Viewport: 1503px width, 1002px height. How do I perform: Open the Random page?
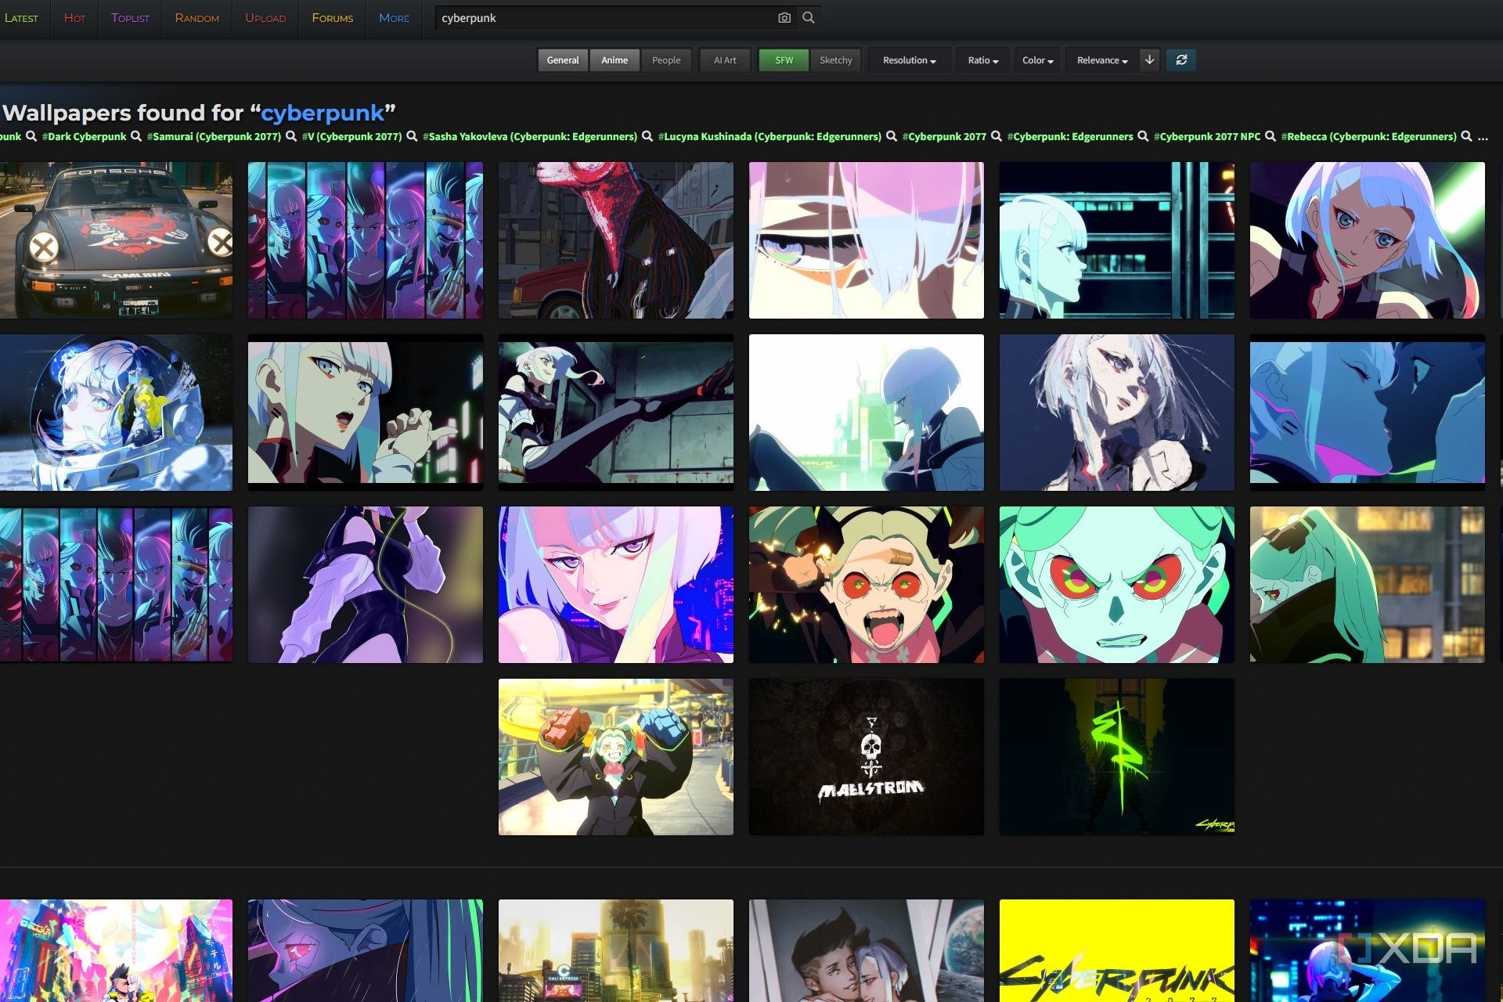197,18
